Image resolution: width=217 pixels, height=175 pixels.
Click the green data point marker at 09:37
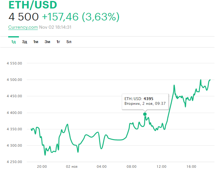click(145, 114)
